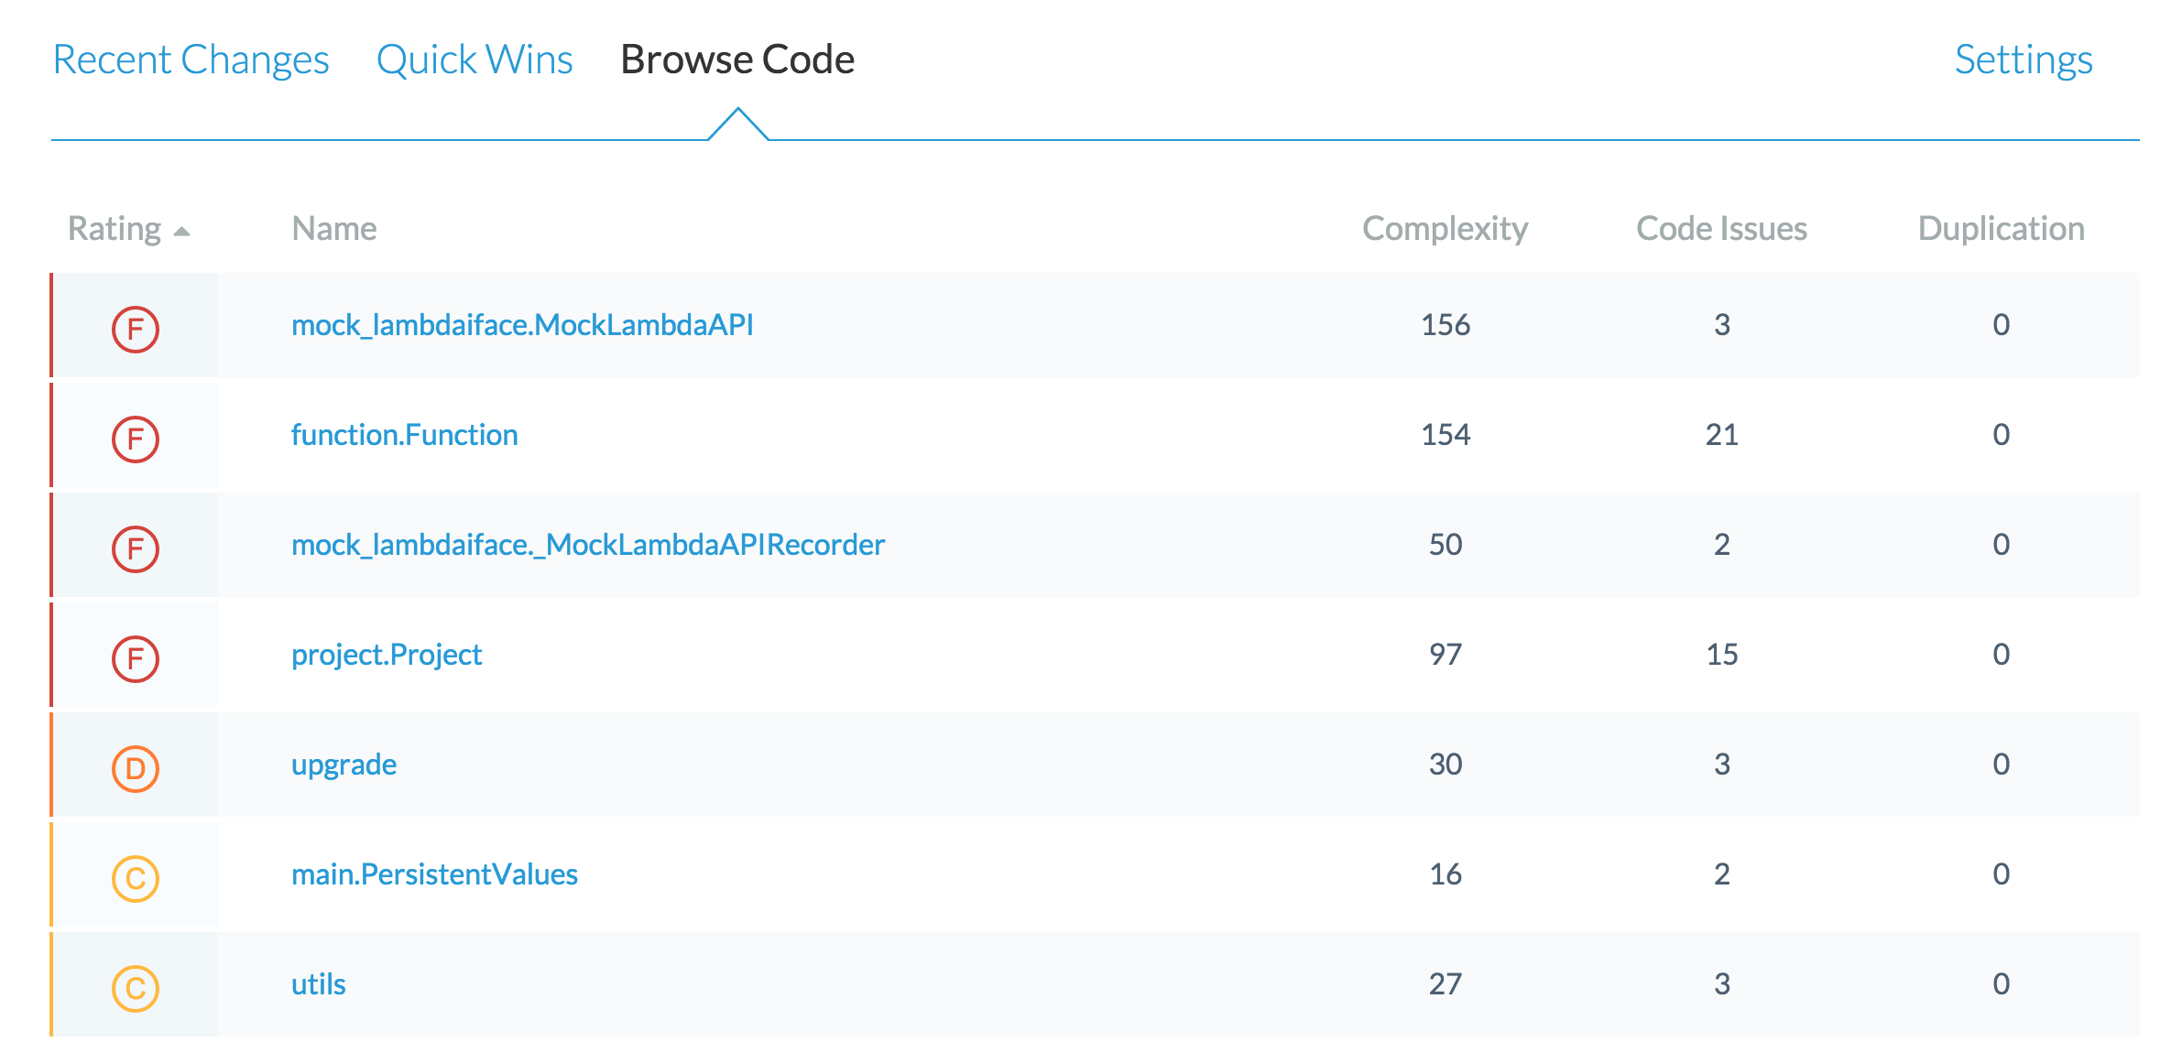2171x1042 pixels.
Task: Toggle the Rating column sort arrow
Action: click(181, 231)
